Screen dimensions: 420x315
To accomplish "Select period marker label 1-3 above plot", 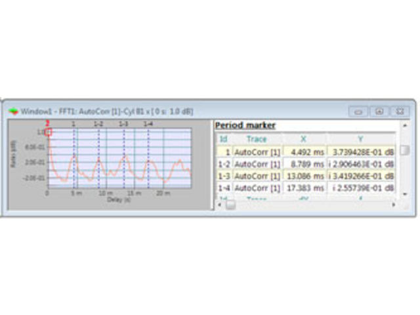I will pos(123,124).
